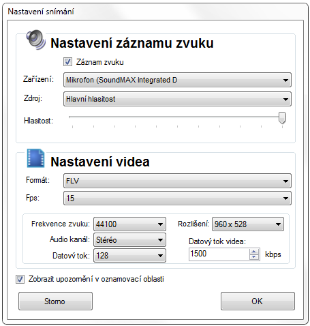
Task: Increase video bitrate with the up arrow
Action: (254, 252)
